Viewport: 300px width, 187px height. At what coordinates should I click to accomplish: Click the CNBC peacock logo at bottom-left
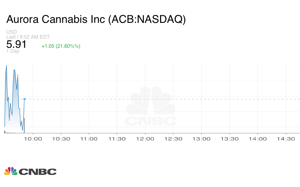point(30,171)
